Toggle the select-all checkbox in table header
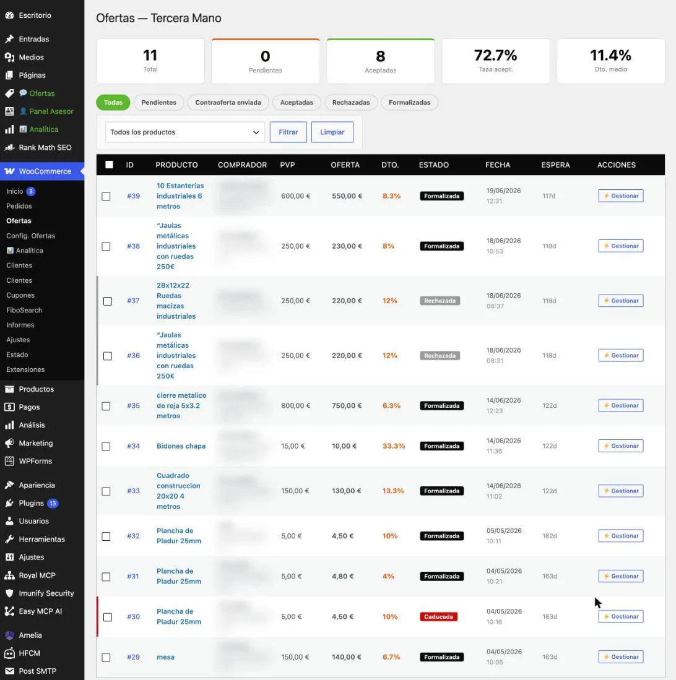 tap(109, 165)
